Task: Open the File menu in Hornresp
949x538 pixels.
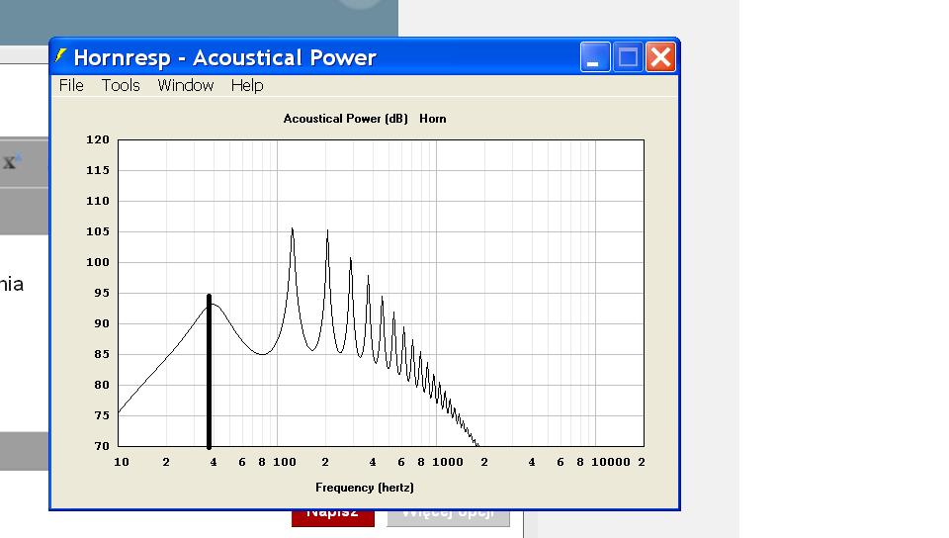Action: pyautogui.click(x=71, y=85)
